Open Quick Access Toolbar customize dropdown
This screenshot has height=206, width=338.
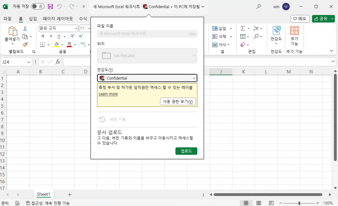[x=84, y=7]
